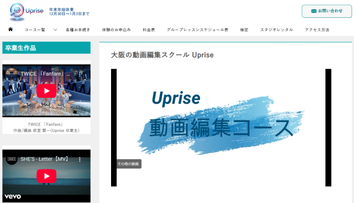Open アクセス方法 page
Image resolution: width=354 pixels, height=203 pixels.
coord(317,30)
